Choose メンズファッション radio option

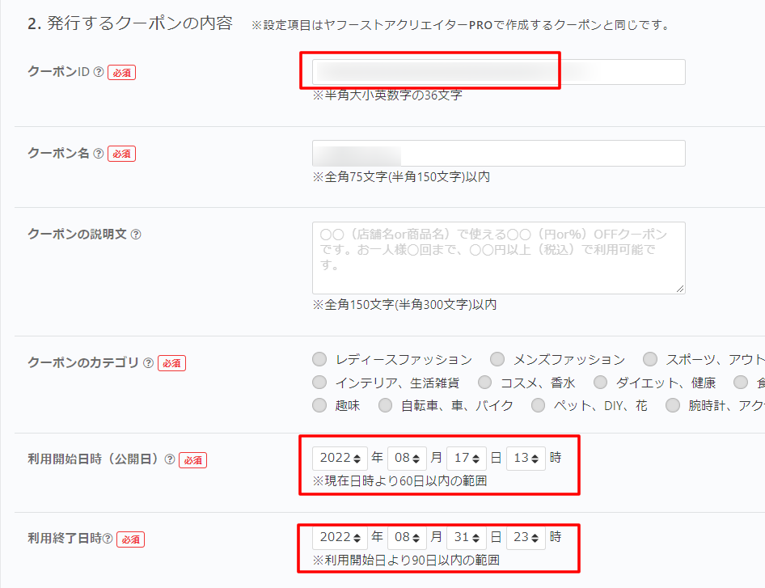[x=497, y=359]
